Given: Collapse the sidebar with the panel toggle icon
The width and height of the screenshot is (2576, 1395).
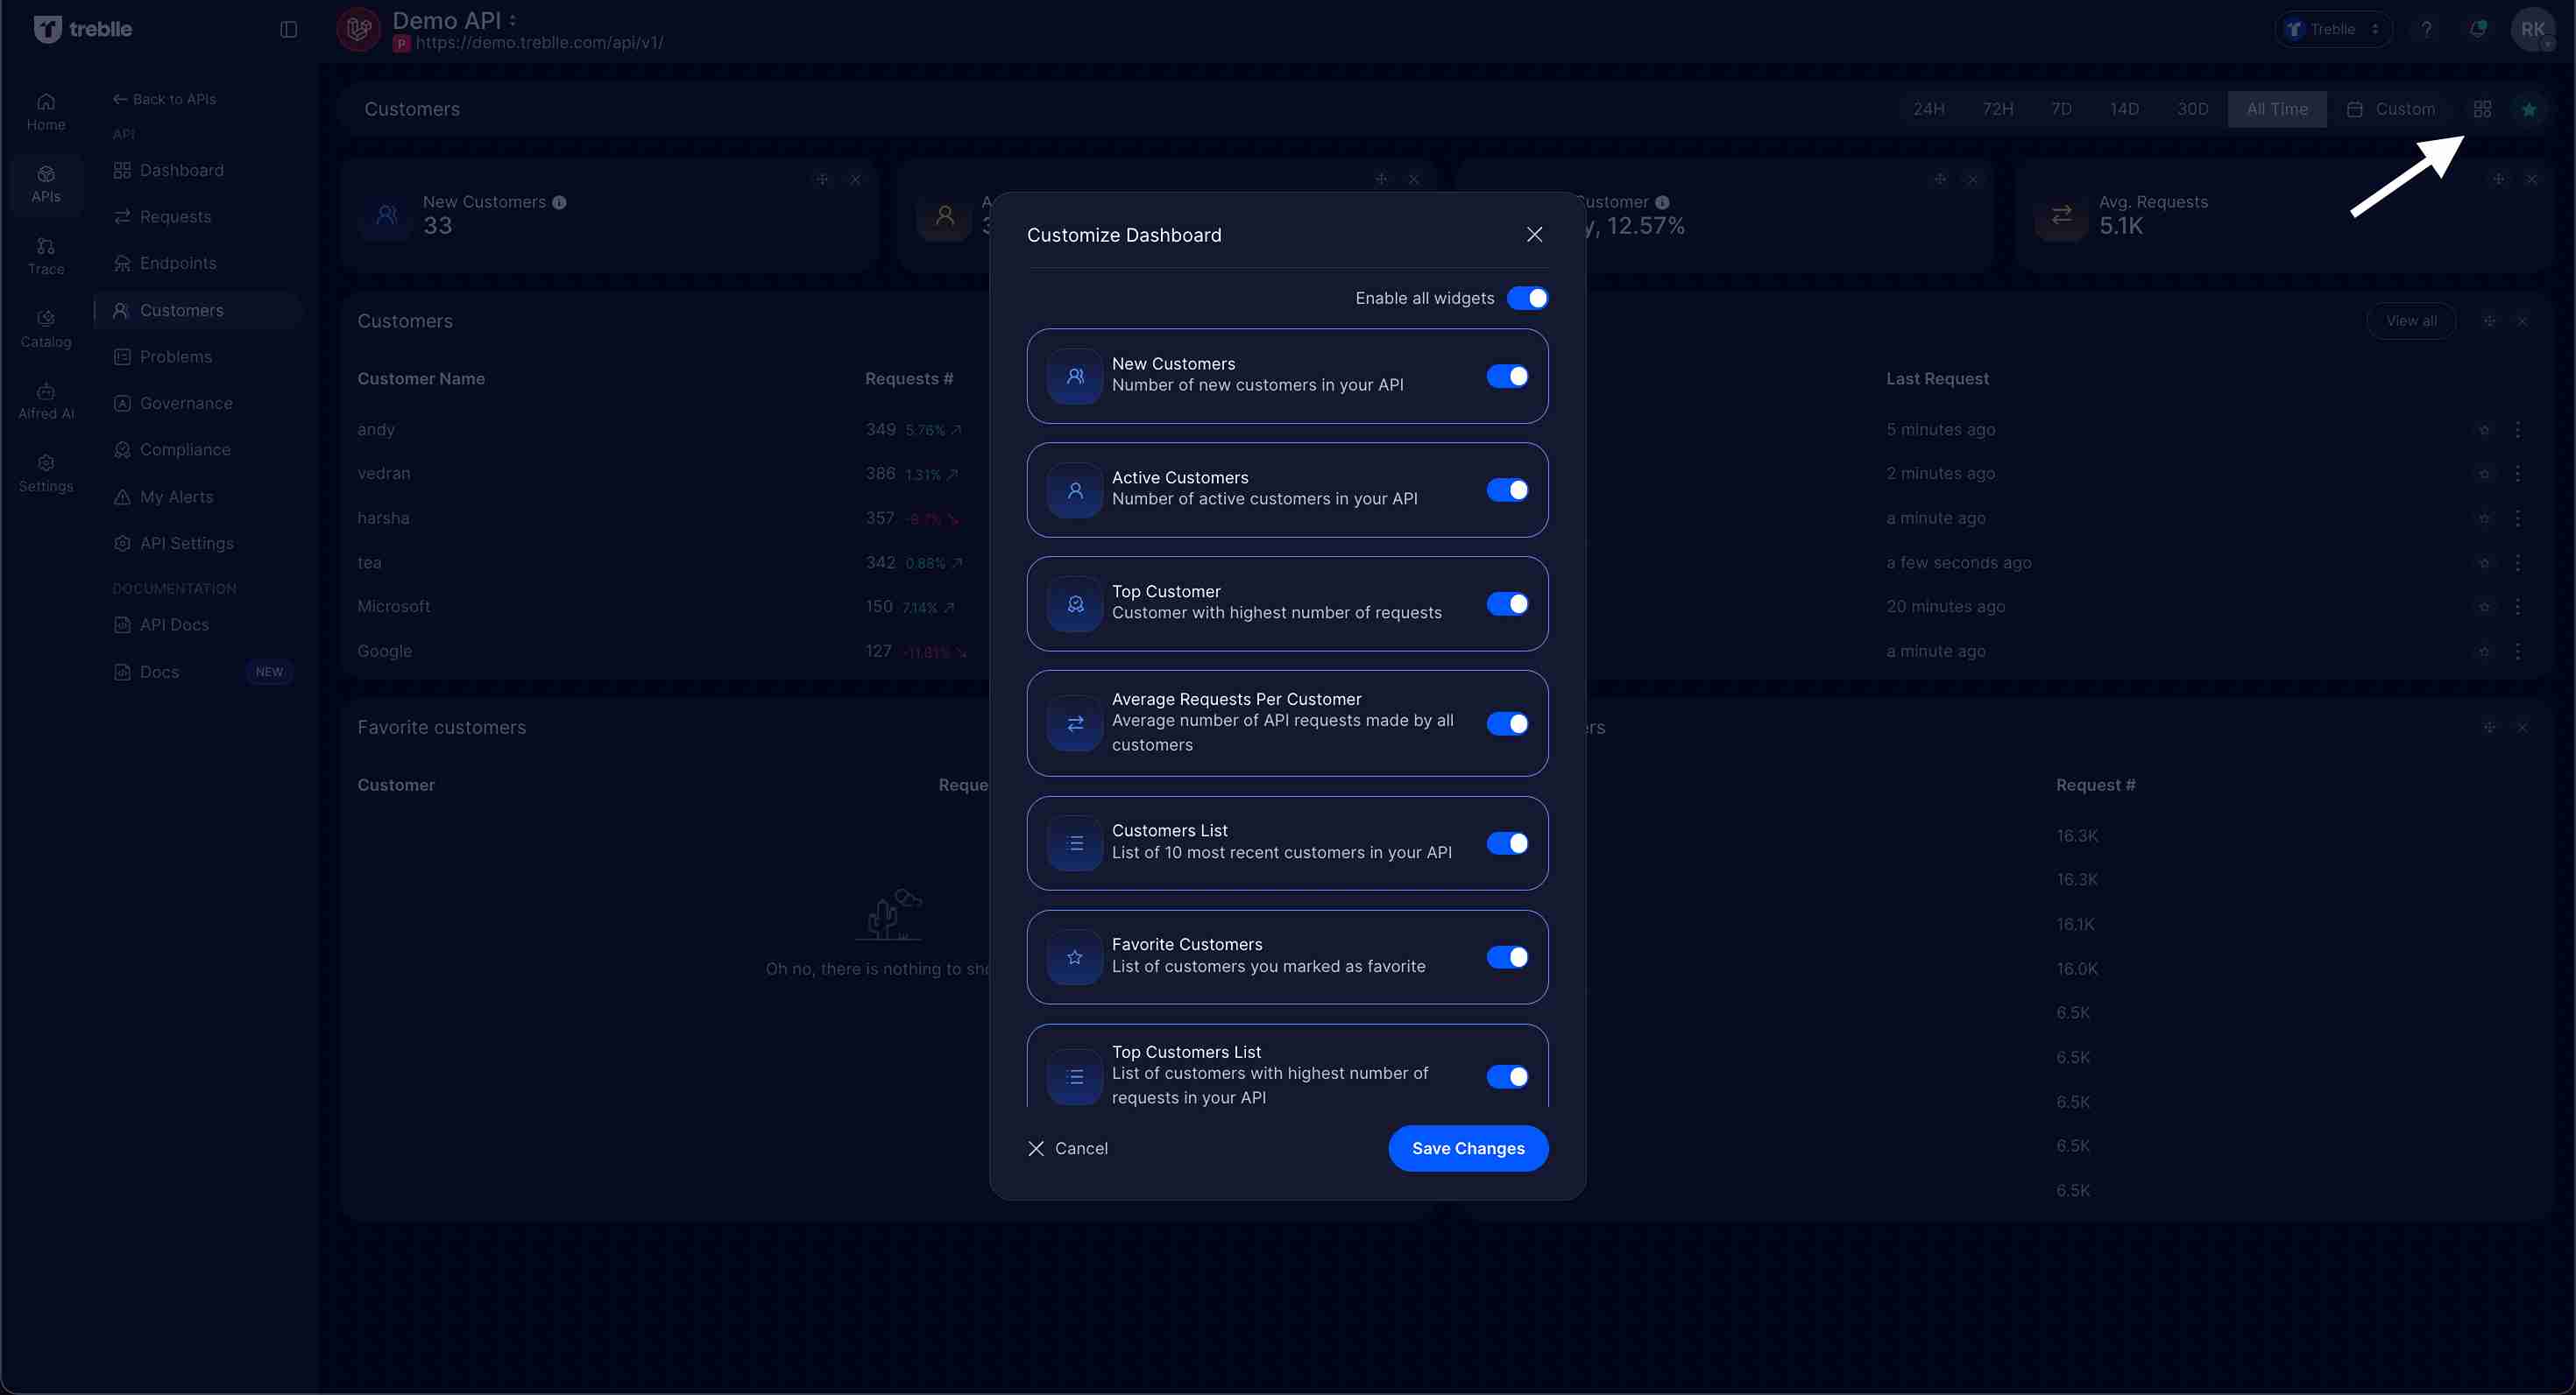Looking at the screenshot, I should [288, 29].
